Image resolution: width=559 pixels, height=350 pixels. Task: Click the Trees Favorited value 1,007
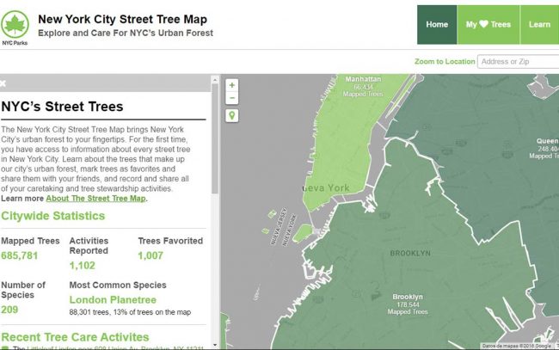[150, 255]
